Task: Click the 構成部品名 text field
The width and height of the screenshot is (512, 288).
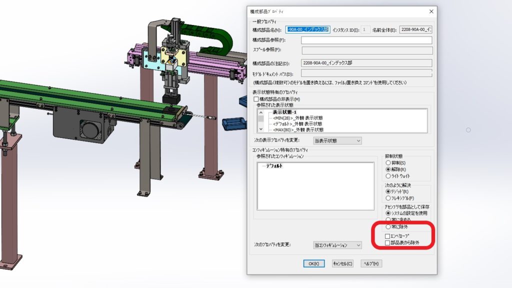Action: click(307, 30)
